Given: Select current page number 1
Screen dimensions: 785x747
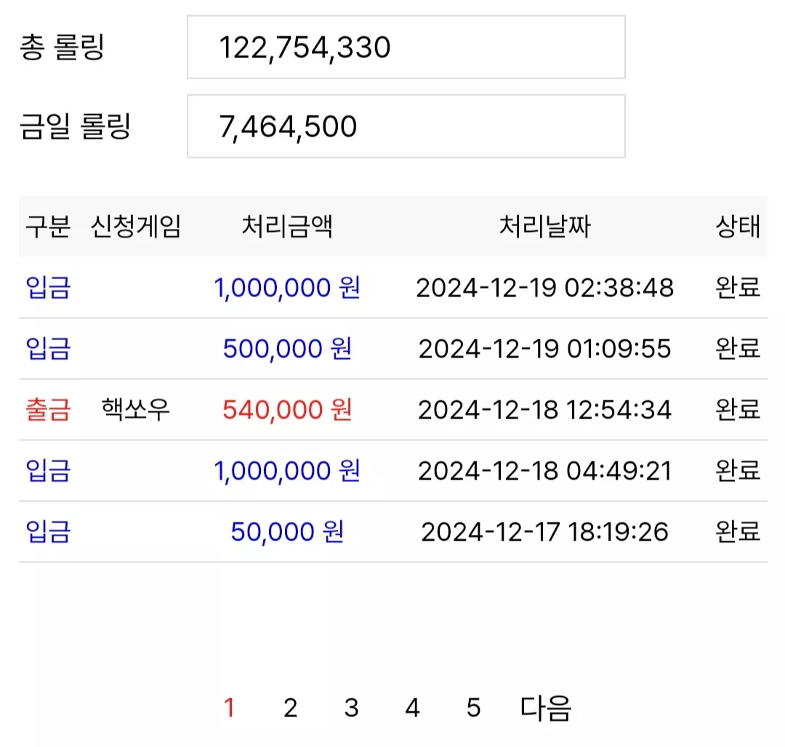Looking at the screenshot, I should (x=229, y=708).
